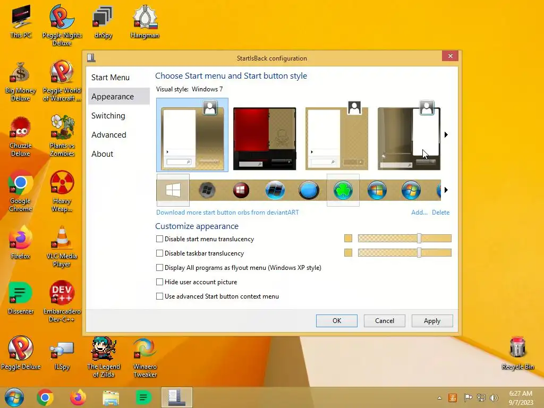Viewport: 544px width, 408px height.
Task: Check Disable taskbar translucency
Action: [x=159, y=253]
